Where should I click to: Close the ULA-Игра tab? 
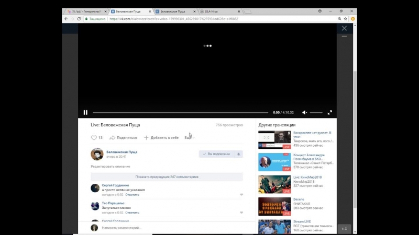pyautogui.click(x=239, y=11)
